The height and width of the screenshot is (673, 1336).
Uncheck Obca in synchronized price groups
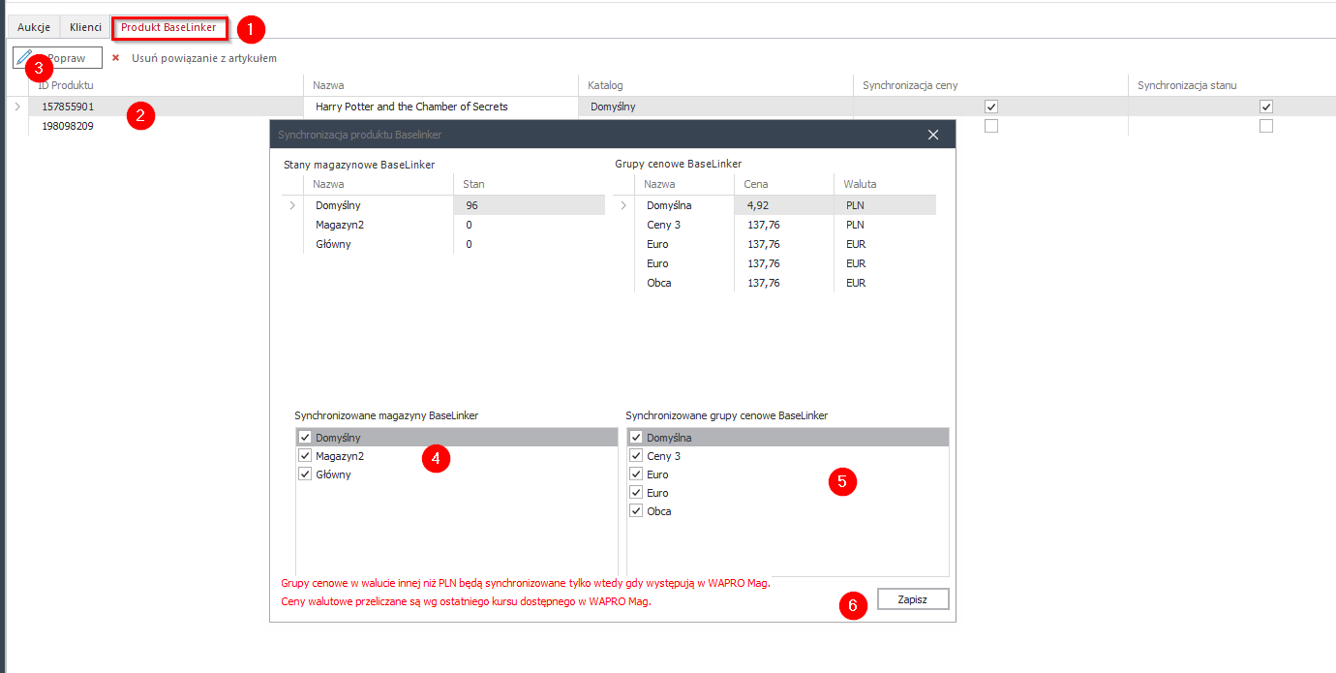tap(636, 511)
